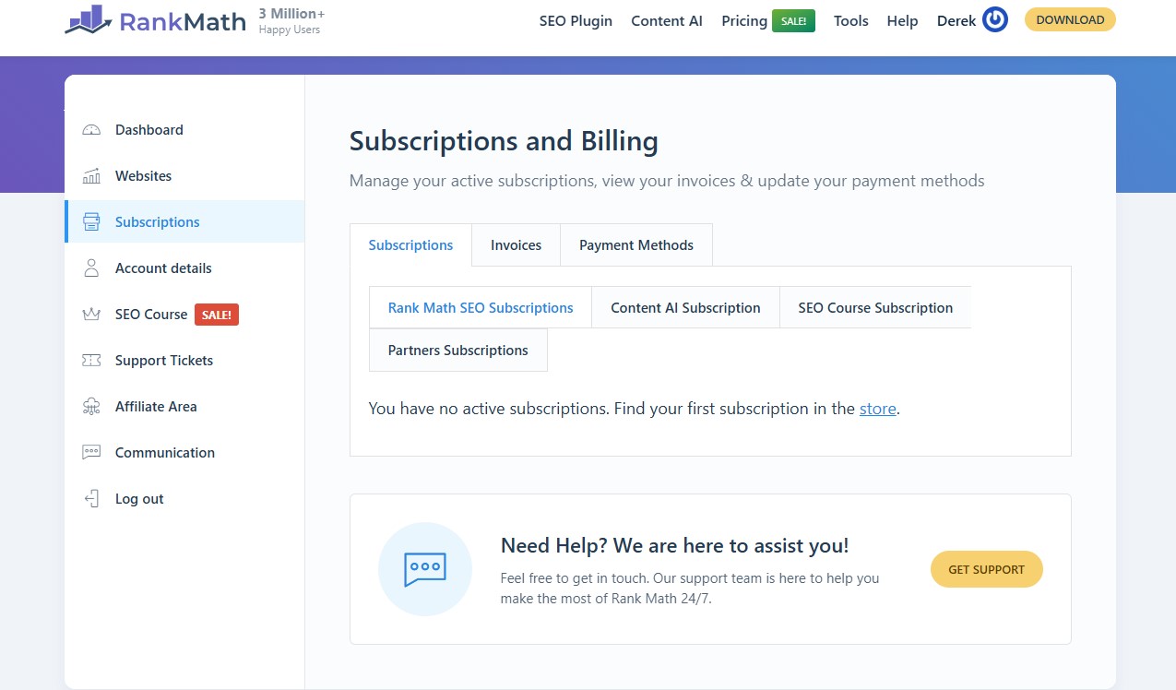
Task: Click the large chat bubble help icon
Action: tap(425, 569)
